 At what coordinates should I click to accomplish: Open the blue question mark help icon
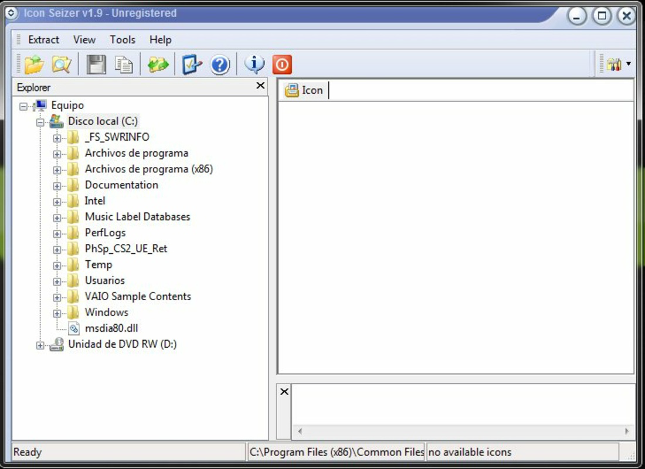click(220, 64)
